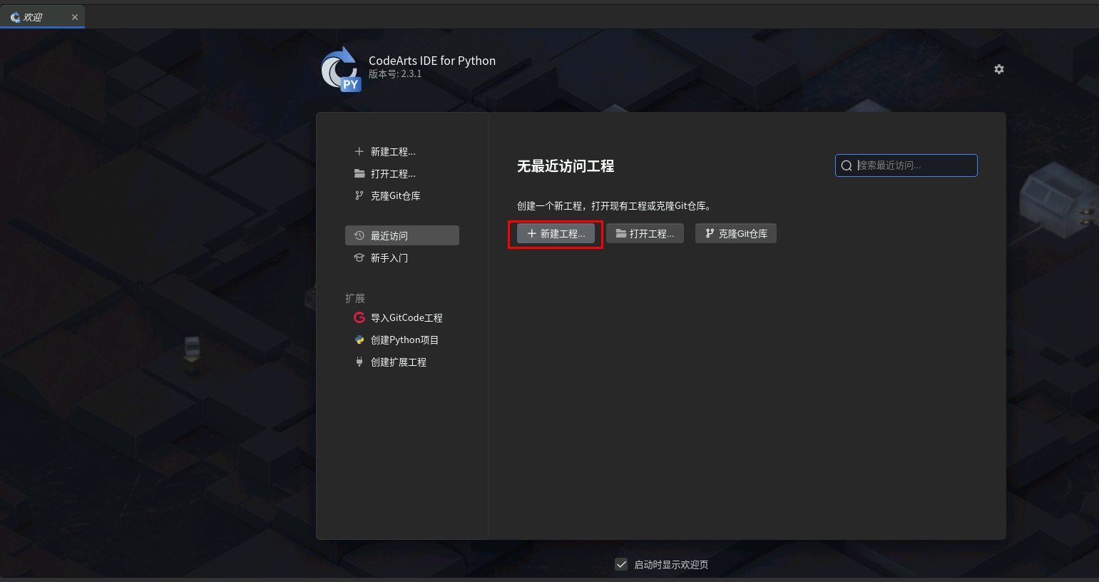
Task: Click the highlighted 新建工程... button
Action: pyautogui.click(x=556, y=233)
